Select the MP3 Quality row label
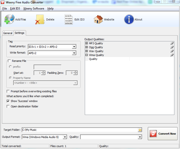This screenshot has width=180, height=149. (96, 43)
